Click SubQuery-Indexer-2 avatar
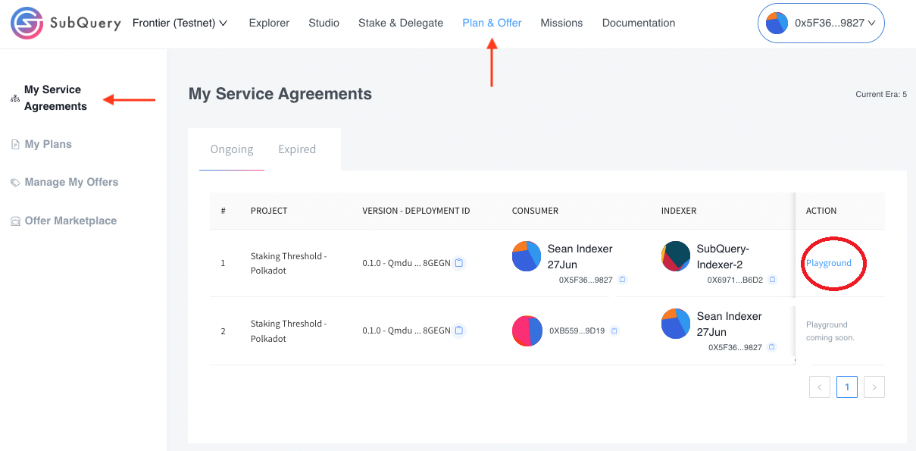Viewport: 916px width, 451px height. (x=676, y=256)
